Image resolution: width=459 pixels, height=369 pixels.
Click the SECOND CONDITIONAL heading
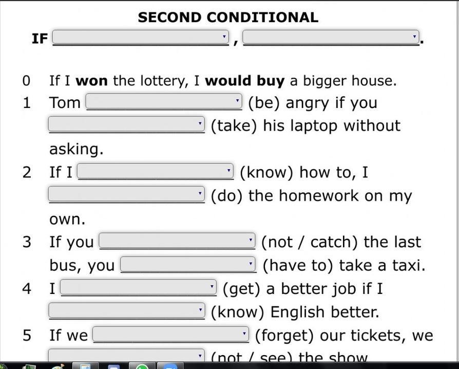(x=227, y=17)
